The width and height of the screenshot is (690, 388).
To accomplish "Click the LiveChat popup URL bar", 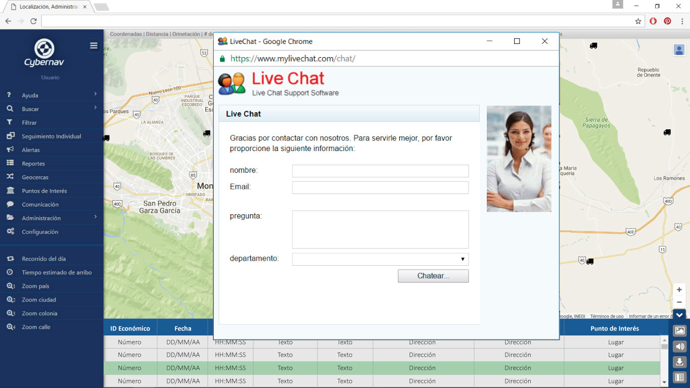I will [387, 59].
